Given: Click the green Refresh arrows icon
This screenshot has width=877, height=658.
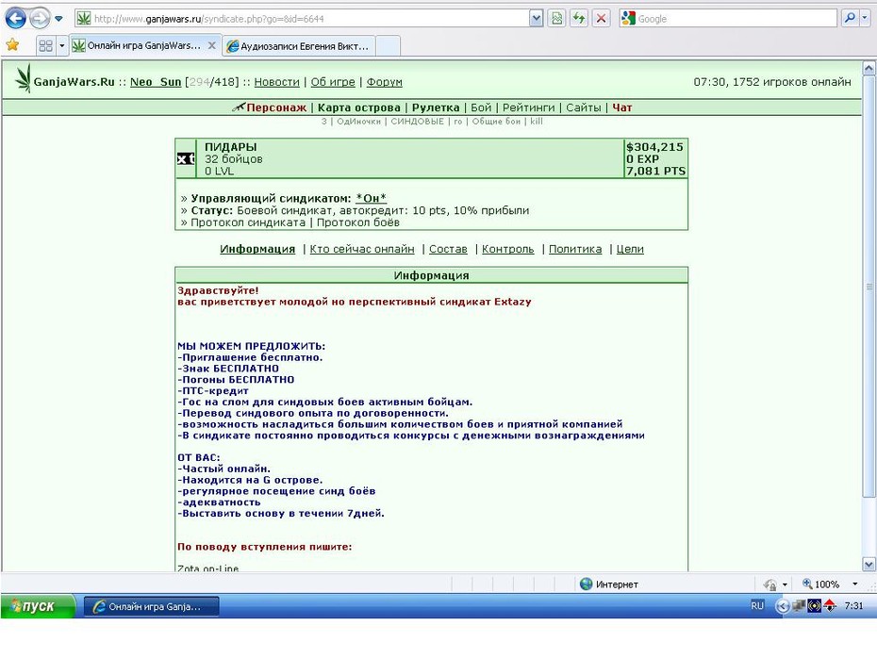Looking at the screenshot, I should (579, 19).
